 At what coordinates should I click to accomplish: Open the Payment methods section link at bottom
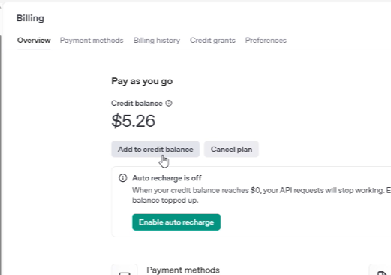183,270
